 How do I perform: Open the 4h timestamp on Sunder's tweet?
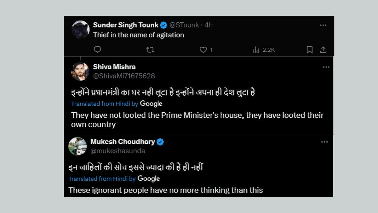pos(209,25)
